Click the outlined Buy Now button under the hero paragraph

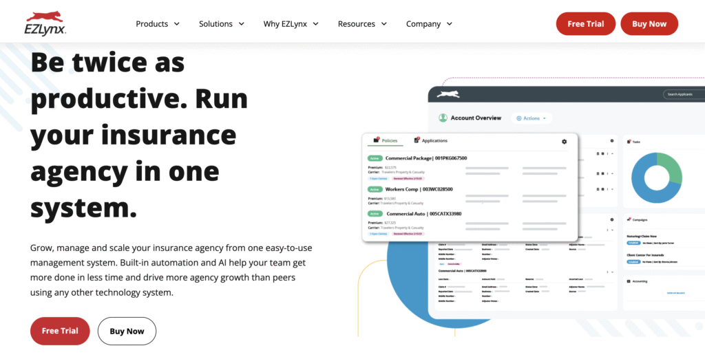pos(127,331)
